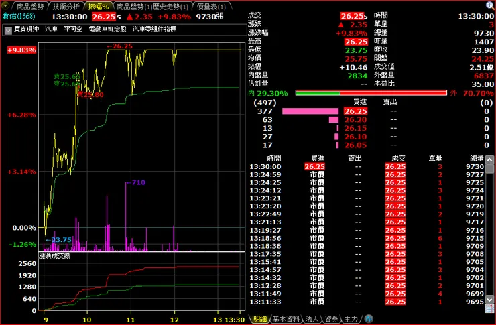Click the 總量 column header
This screenshot has height=325, width=496.
click(477, 158)
